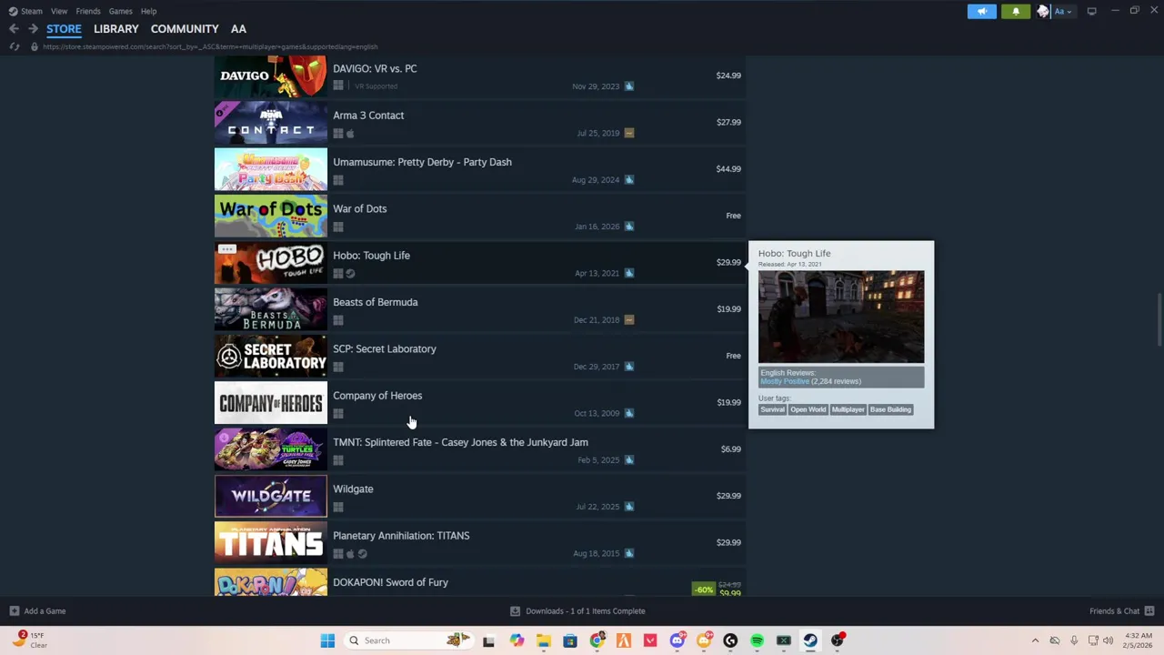
Task: Open the green notifications bell
Action: (x=1016, y=11)
